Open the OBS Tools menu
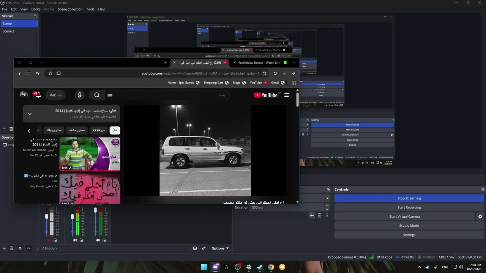The width and height of the screenshot is (486, 273). tap(90, 9)
